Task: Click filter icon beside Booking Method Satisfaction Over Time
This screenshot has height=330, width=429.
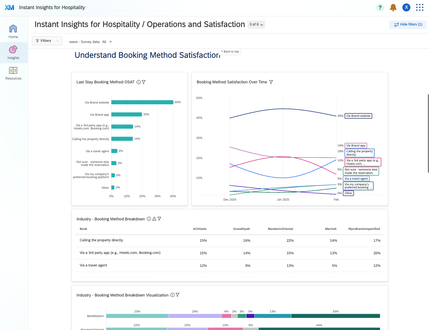Action: [x=271, y=82]
